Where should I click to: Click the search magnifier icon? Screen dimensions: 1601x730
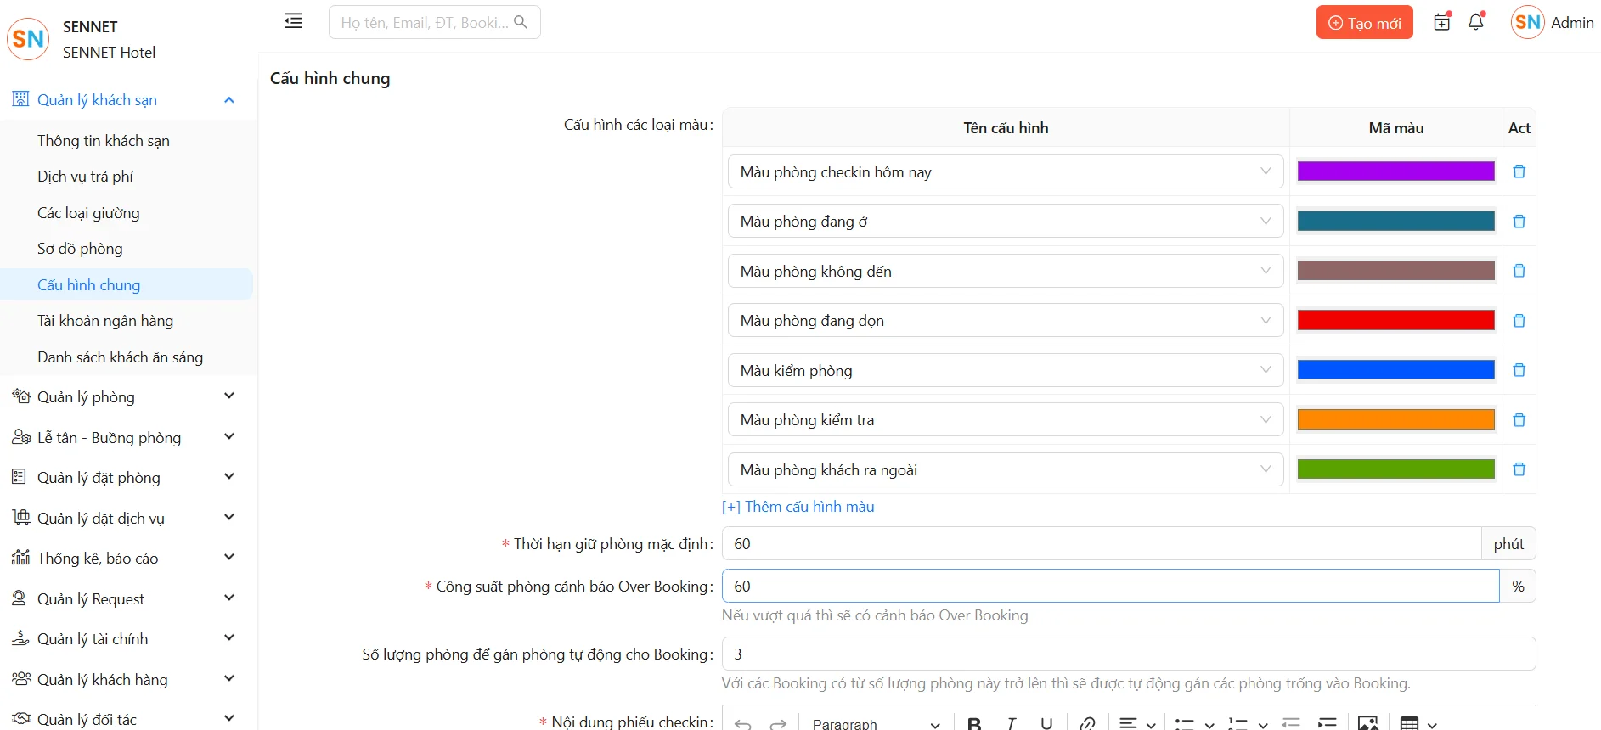(x=521, y=22)
